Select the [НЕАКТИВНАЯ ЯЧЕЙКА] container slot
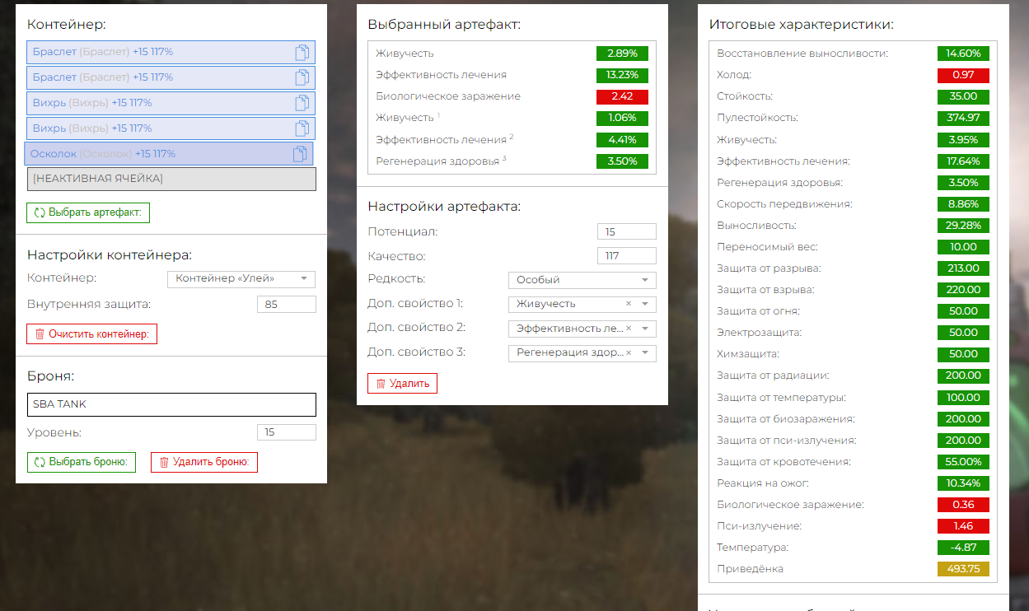 [171, 179]
